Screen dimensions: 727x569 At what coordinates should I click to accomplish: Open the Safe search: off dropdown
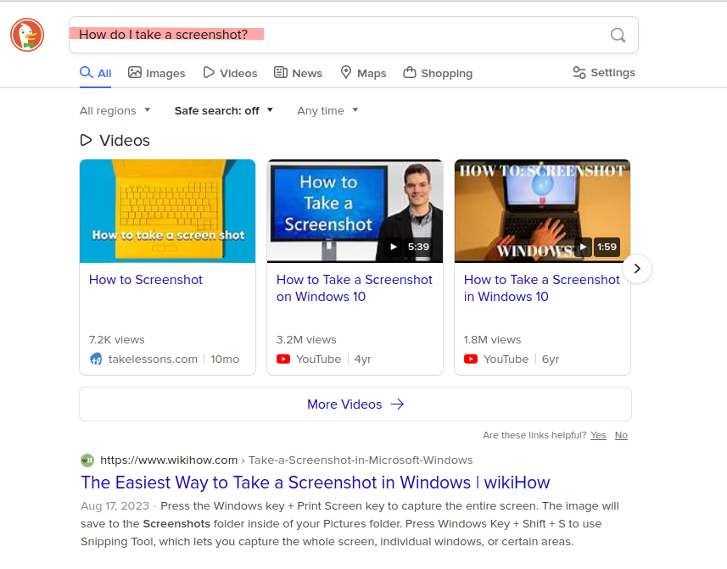(x=224, y=110)
